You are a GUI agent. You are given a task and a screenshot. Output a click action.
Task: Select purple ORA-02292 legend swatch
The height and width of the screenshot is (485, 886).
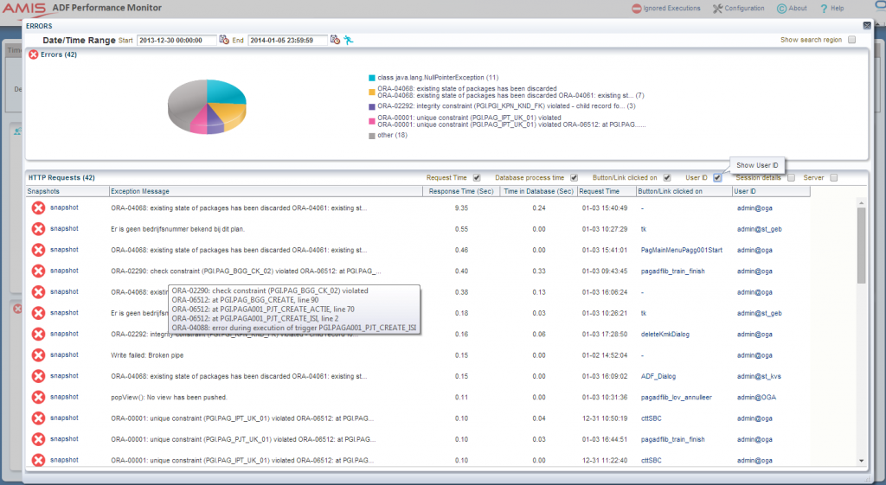(372, 106)
